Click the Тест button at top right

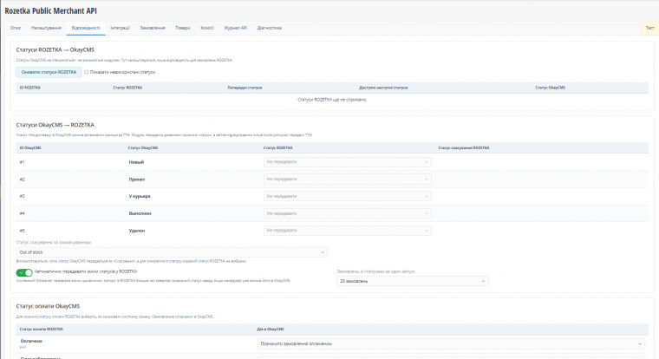point(649,28)
